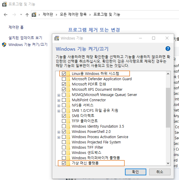
Task: Click 확인 to apply features
Action: click(x=135, y=172)
